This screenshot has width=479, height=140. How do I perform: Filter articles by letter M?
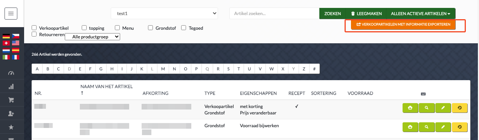(x=163, y=69)
